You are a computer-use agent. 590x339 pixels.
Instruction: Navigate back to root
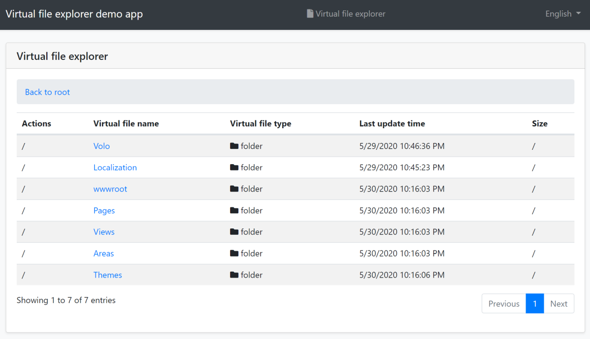click(47, 92)
